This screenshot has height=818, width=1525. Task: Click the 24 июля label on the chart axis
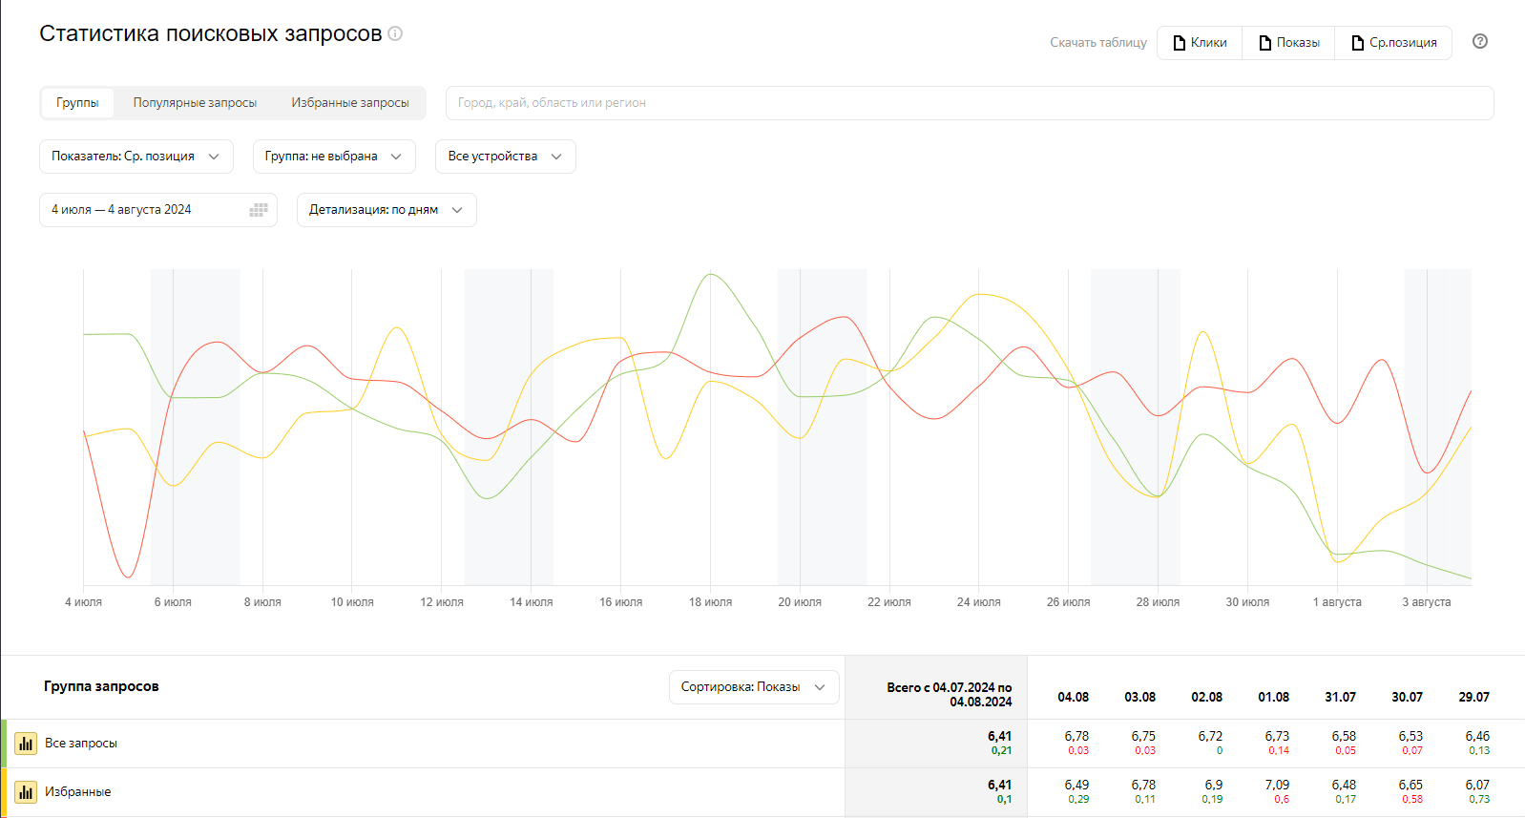point(979,602)
